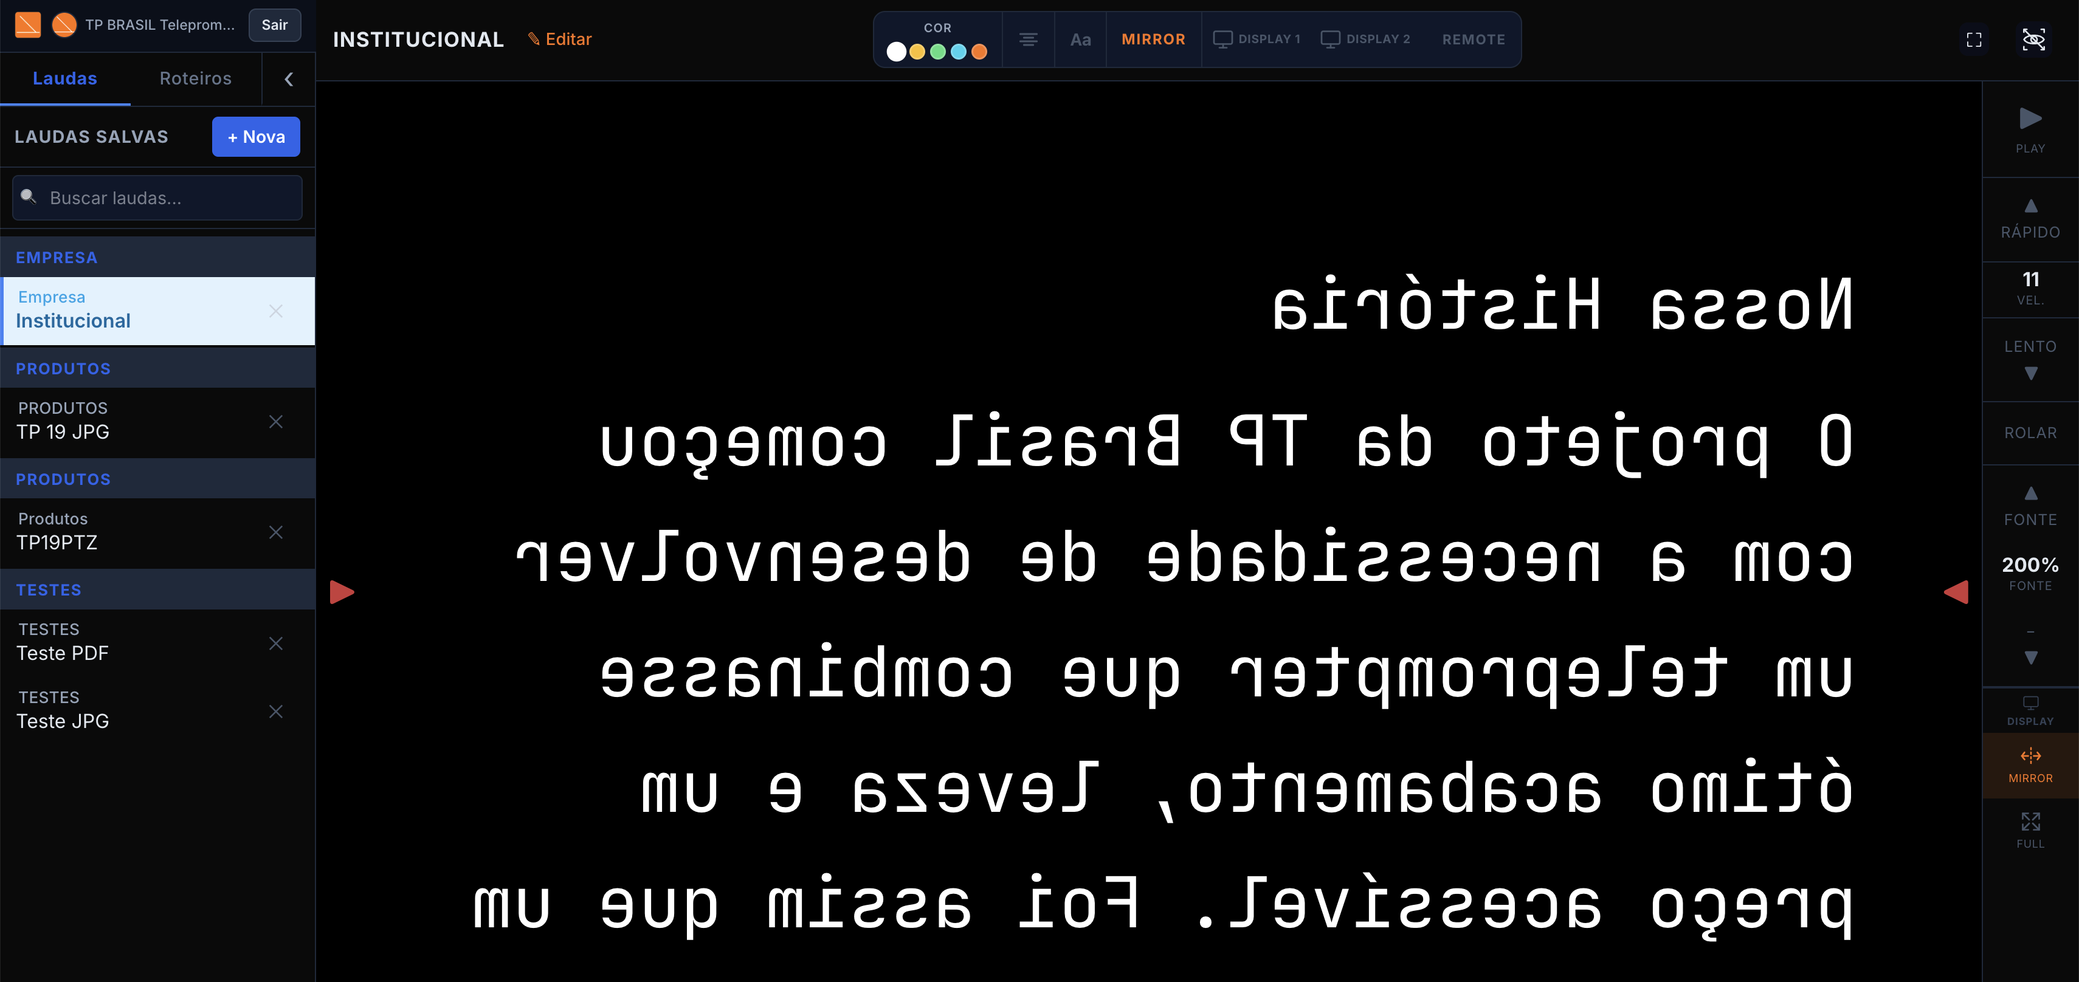Click the right red reading marker arrow

1956,592
